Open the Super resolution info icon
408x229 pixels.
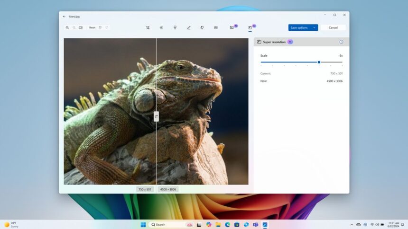click(341, 42)
